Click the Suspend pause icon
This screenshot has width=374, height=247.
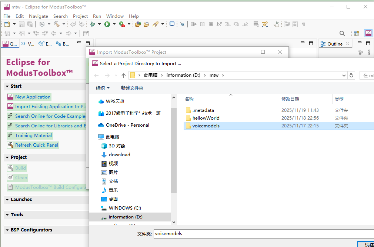pos(202,24)
